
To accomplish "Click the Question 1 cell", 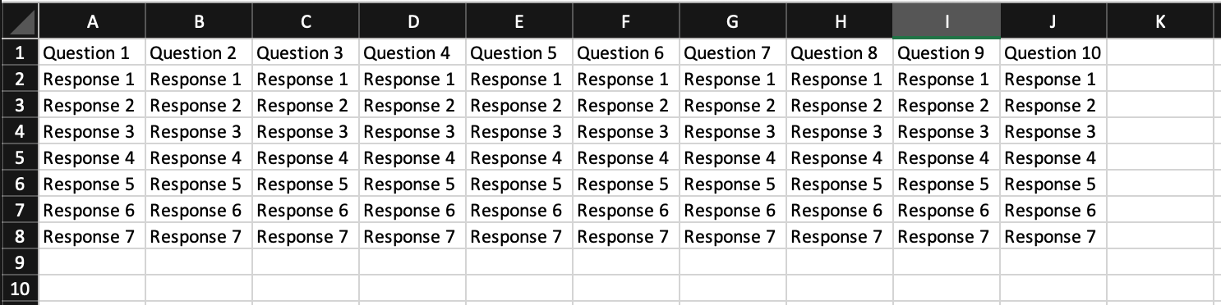I will coord(92,53).
